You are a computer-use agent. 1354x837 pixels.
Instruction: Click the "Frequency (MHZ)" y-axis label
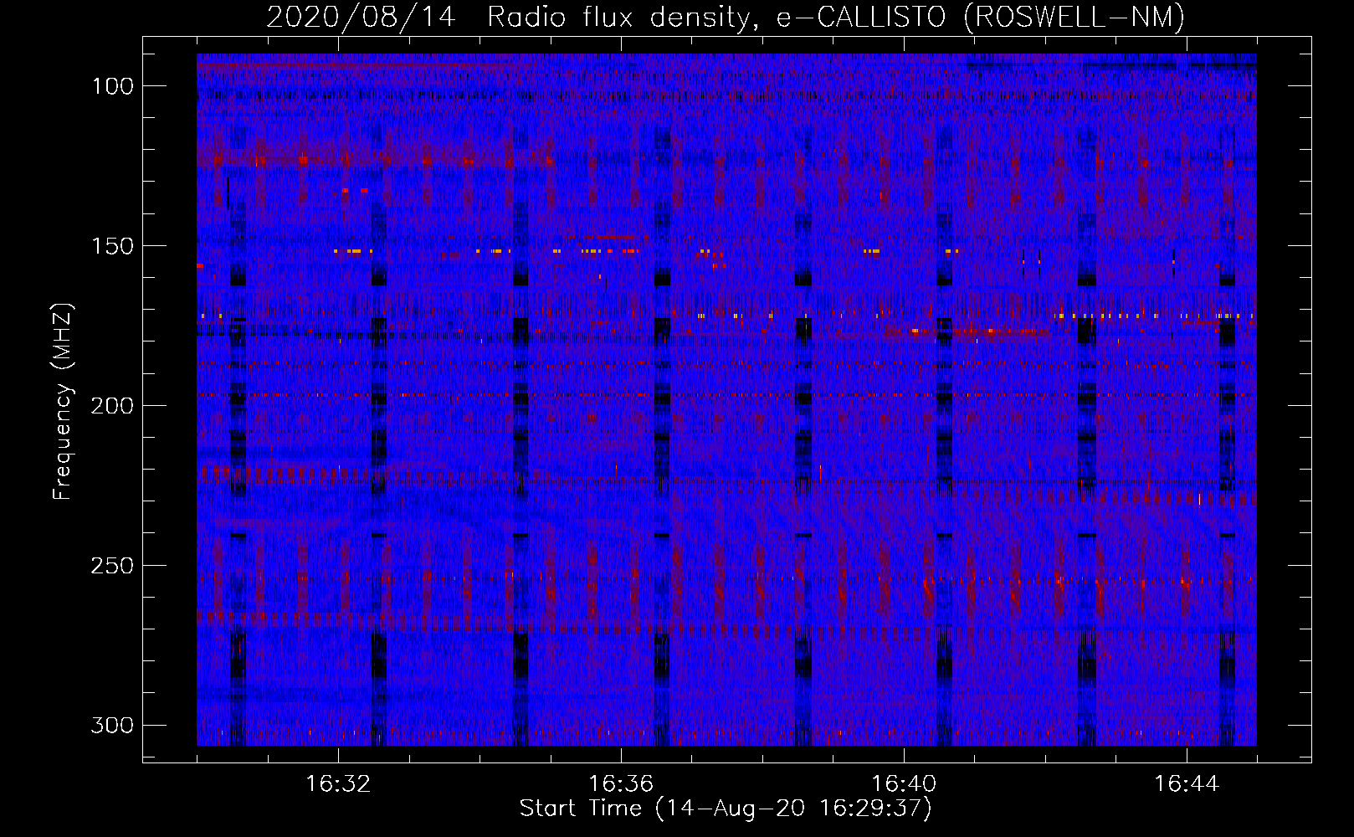(x=63, y=402)
